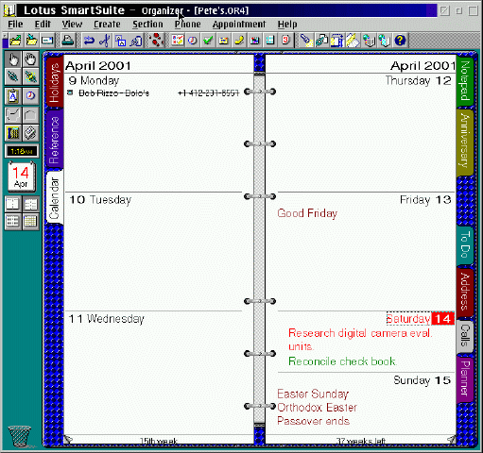The width and height of the screenshot is (483, 453).
Task: Open the Help menu
Action: tap(287, 25)
